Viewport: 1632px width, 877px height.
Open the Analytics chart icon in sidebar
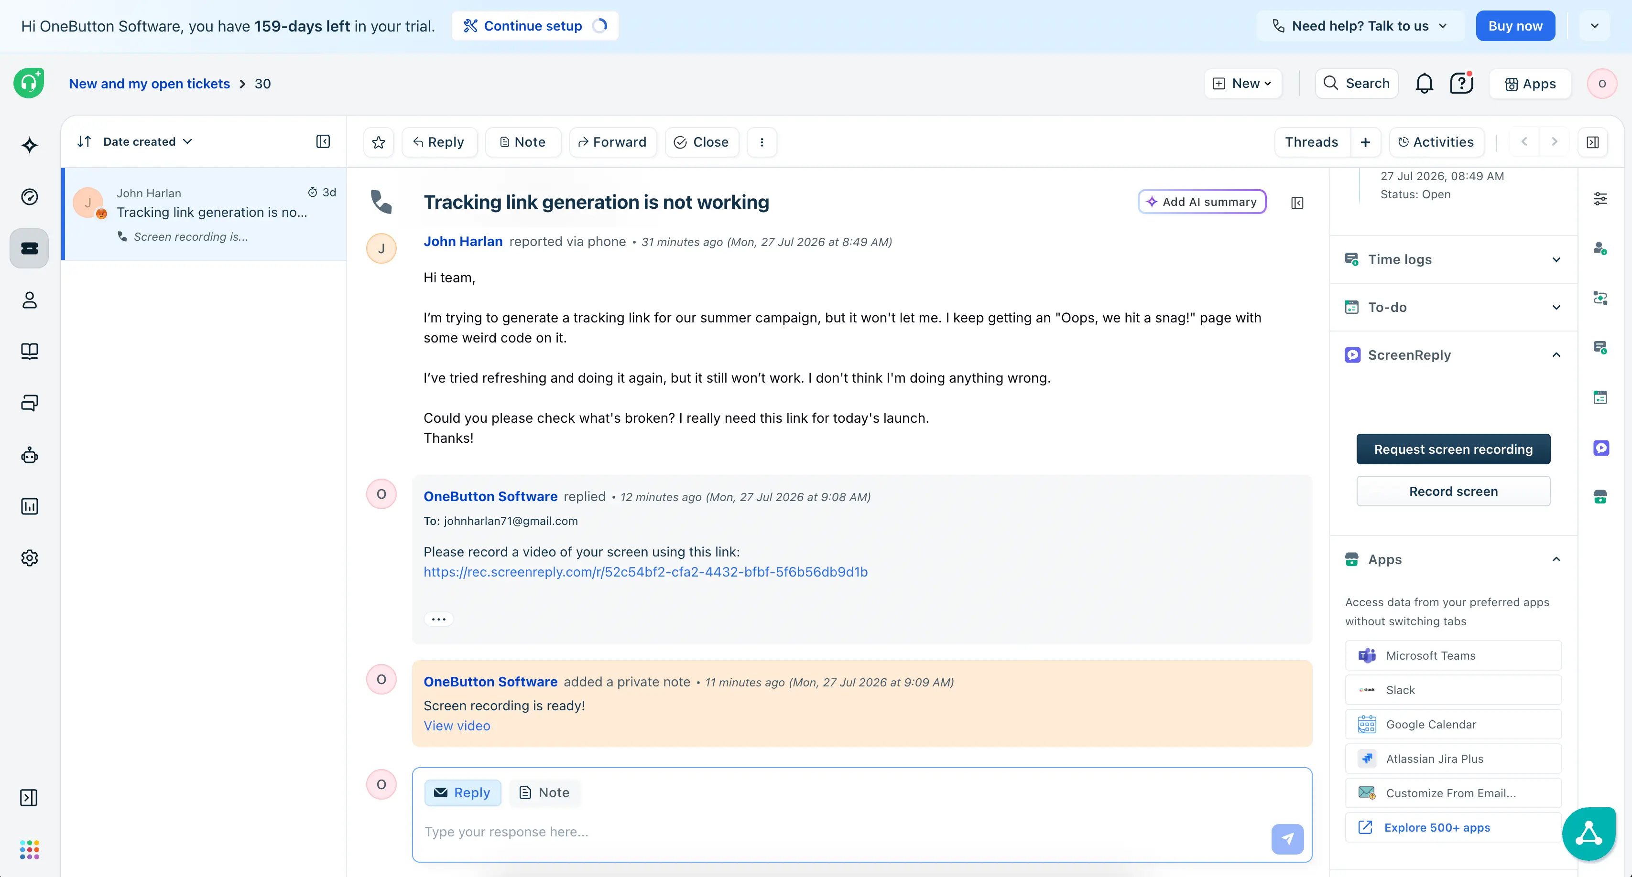pyautogui.click(x=29, y=506)
